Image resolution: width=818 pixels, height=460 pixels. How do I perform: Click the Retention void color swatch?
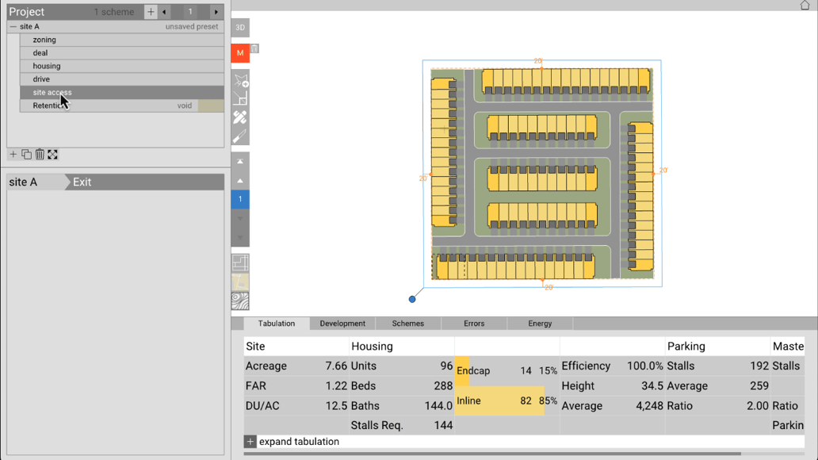[211, 105]
